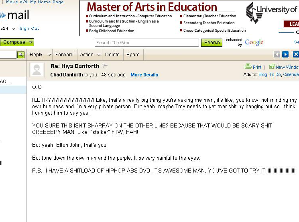Screen dimensions: 299x222
Task: Close message with blue X icon
Action: click(x=296, y=54)
